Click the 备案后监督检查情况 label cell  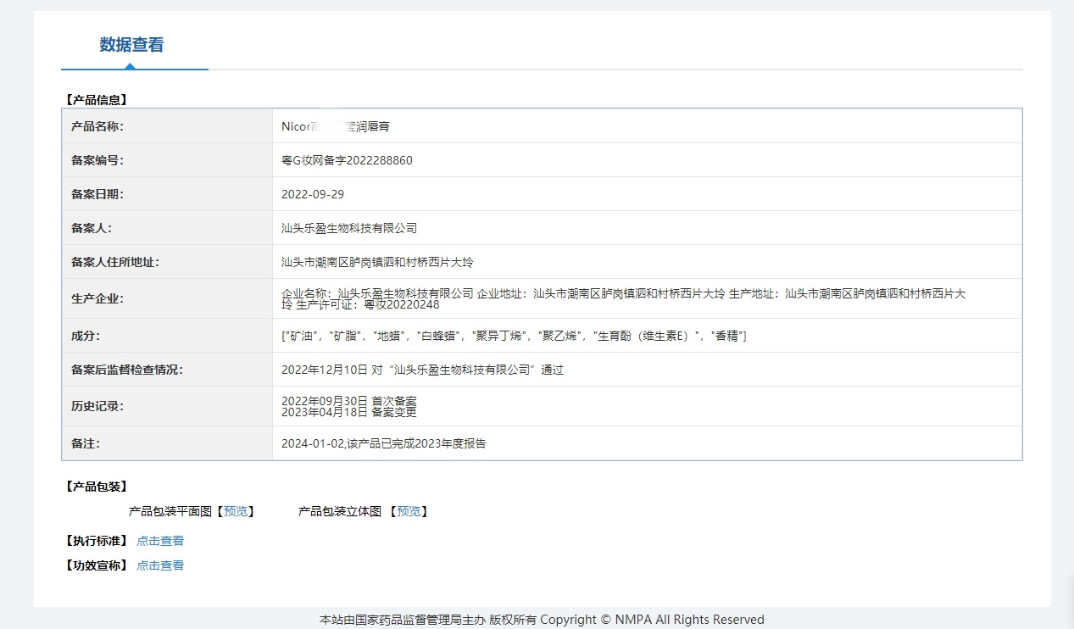[167, 370]
